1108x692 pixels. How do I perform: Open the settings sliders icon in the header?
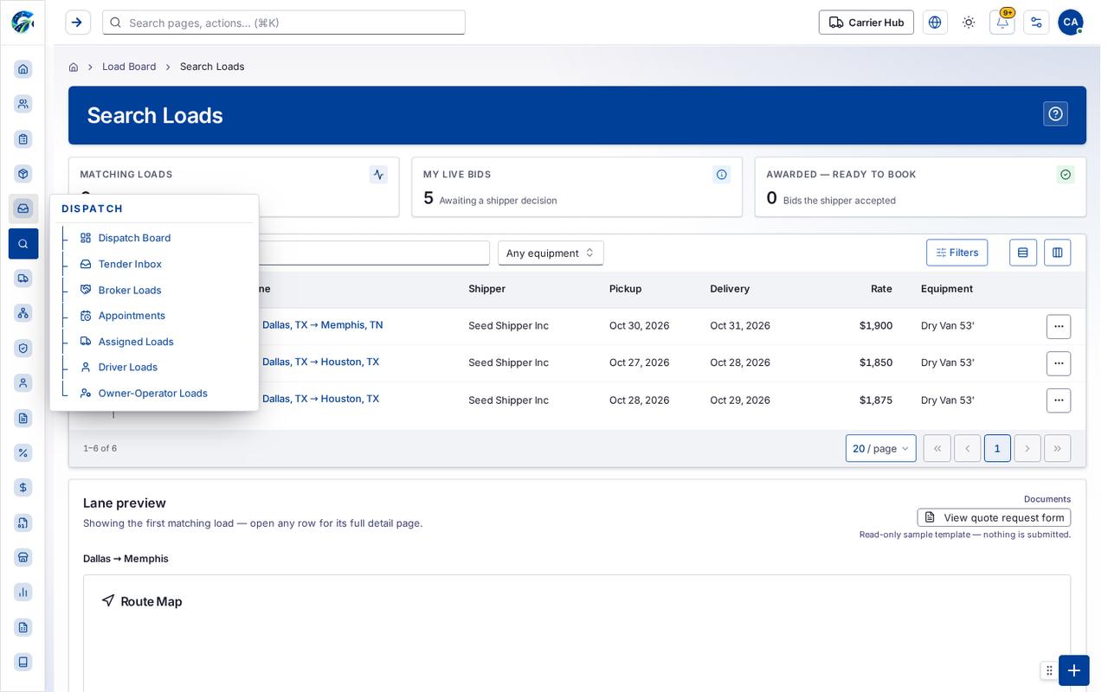1036,22
